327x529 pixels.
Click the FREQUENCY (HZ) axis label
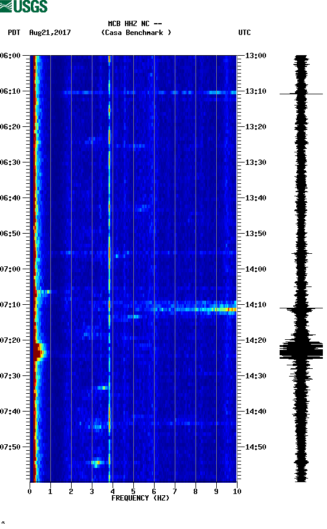click(140, 498)
